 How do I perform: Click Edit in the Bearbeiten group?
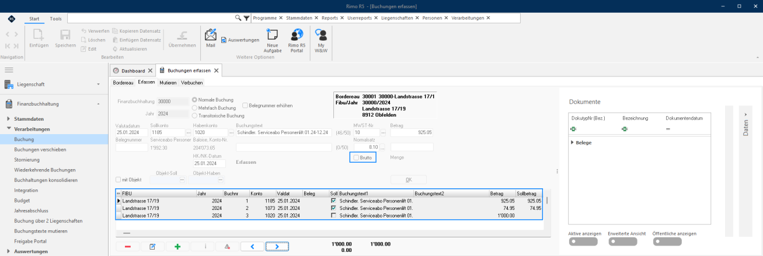pos(89,48)
